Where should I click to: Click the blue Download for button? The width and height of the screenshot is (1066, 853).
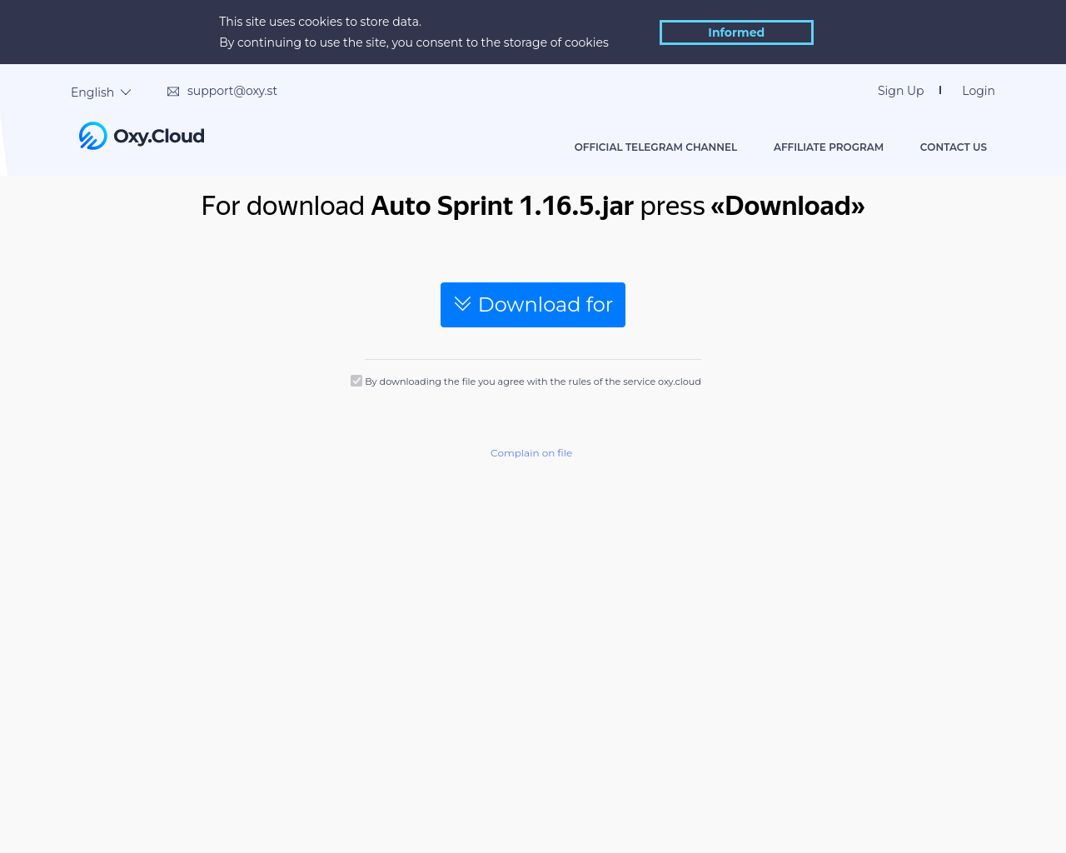533,305
